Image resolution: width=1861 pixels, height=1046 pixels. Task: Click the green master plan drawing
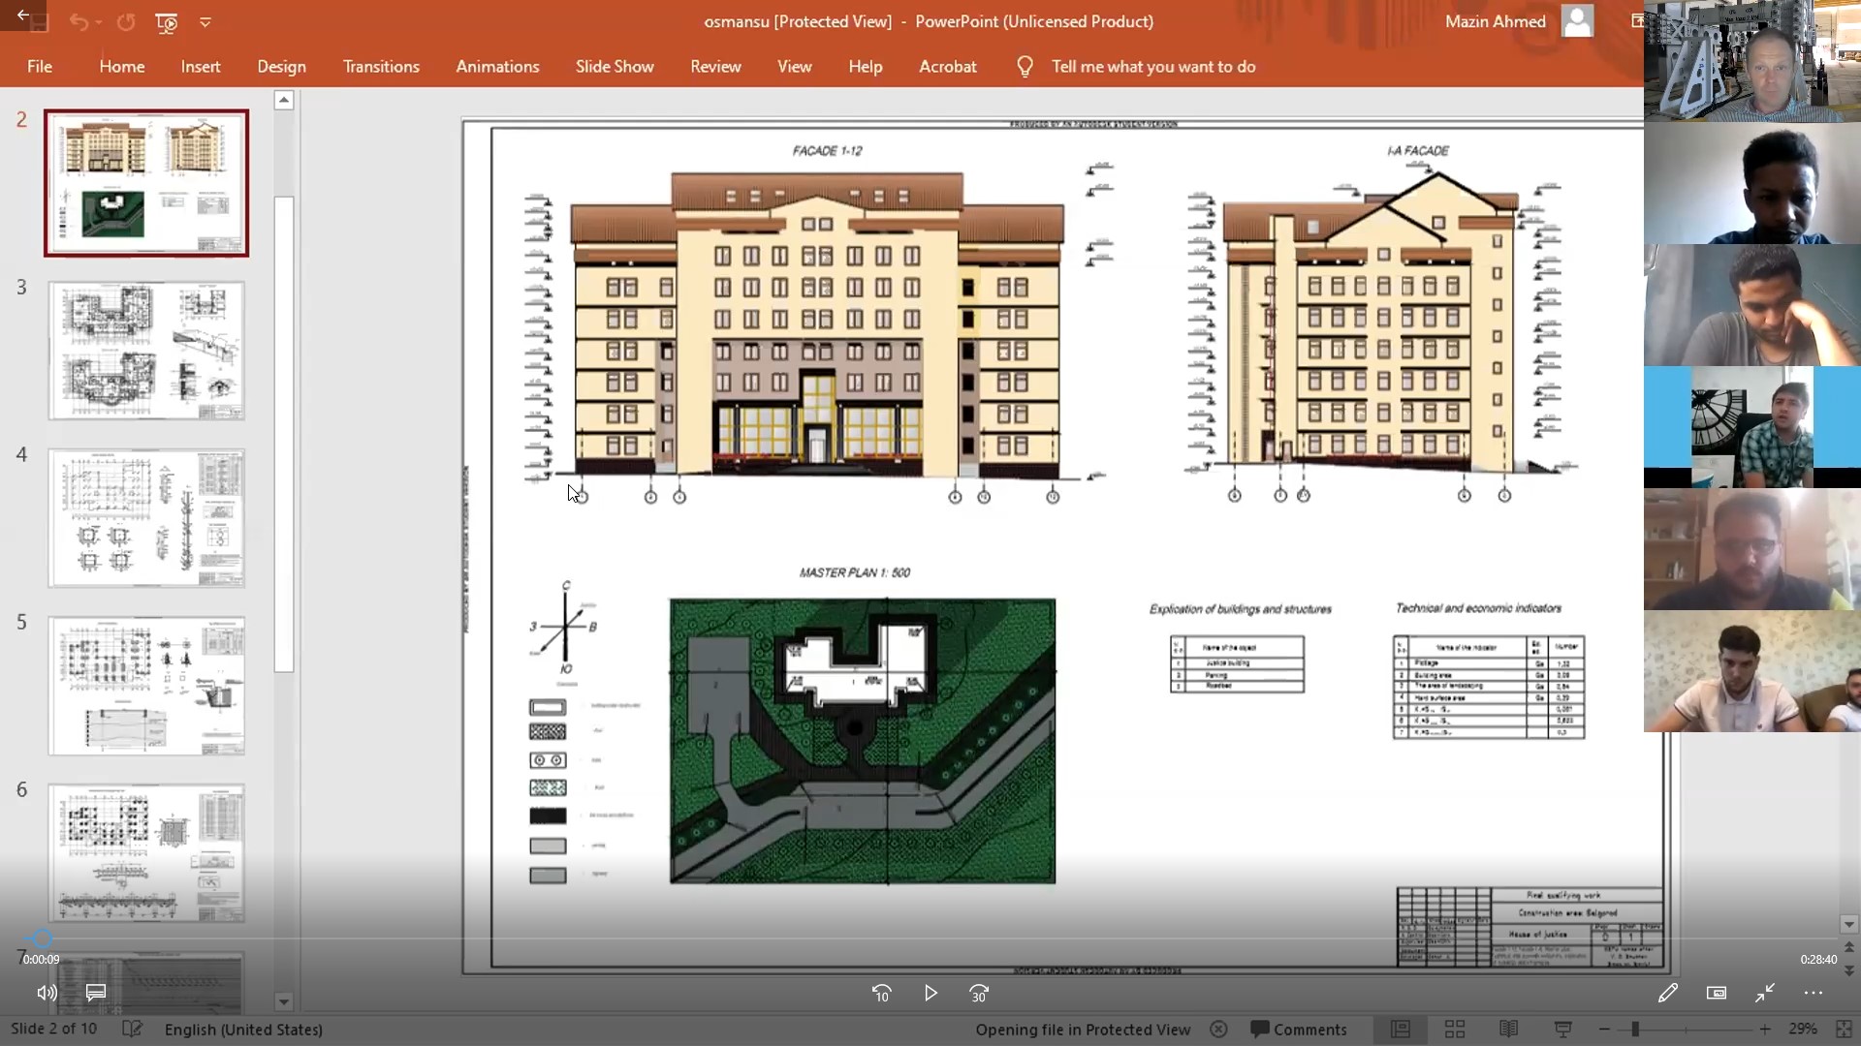[x=863, y=741]
